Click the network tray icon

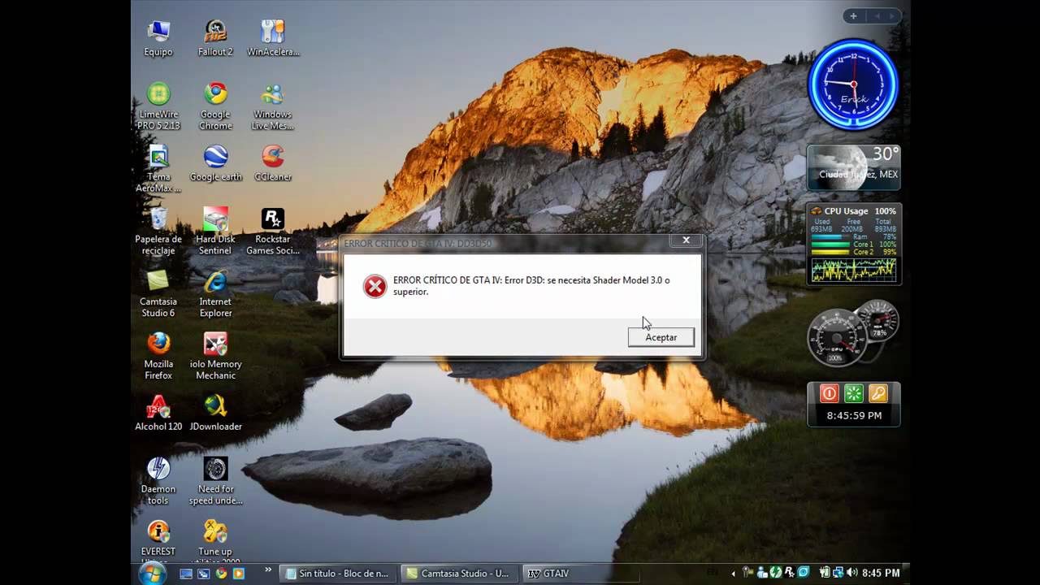tap(838, 573)
